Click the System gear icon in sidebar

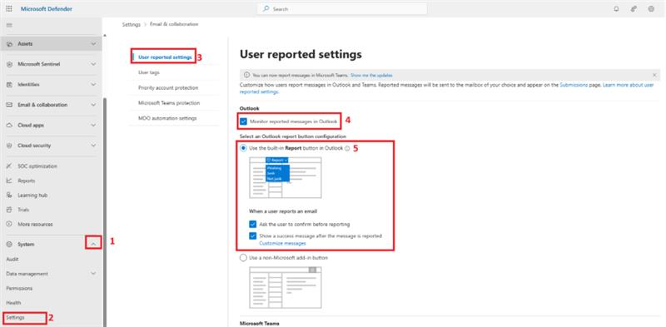9,245
